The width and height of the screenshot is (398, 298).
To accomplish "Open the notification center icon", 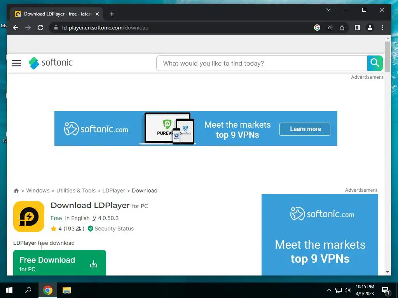I will tap(385, 290).
